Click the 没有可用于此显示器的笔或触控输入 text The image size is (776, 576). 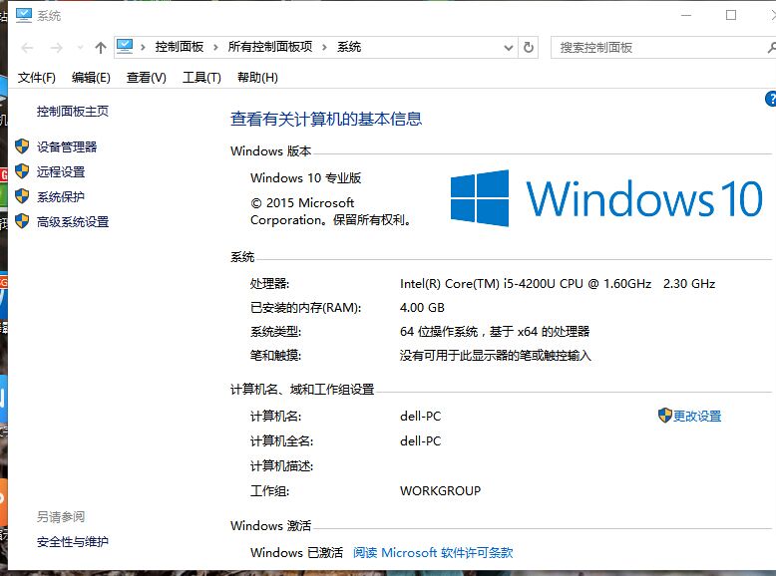[496, 356]
